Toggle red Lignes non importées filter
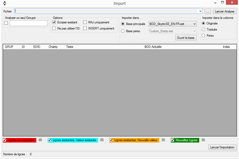The width and height of the screenshot is (239, 159). tap(5, 140)
